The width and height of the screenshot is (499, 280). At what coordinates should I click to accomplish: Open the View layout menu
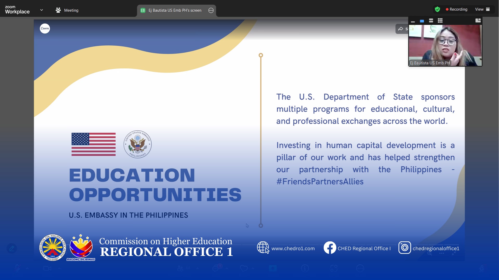[x=482, y=9]
